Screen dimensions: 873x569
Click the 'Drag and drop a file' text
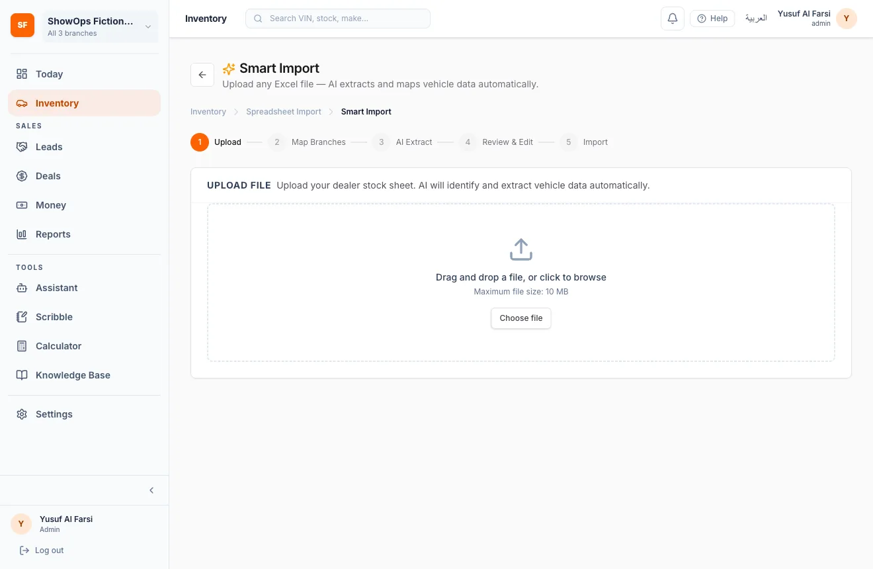(521, 277)
